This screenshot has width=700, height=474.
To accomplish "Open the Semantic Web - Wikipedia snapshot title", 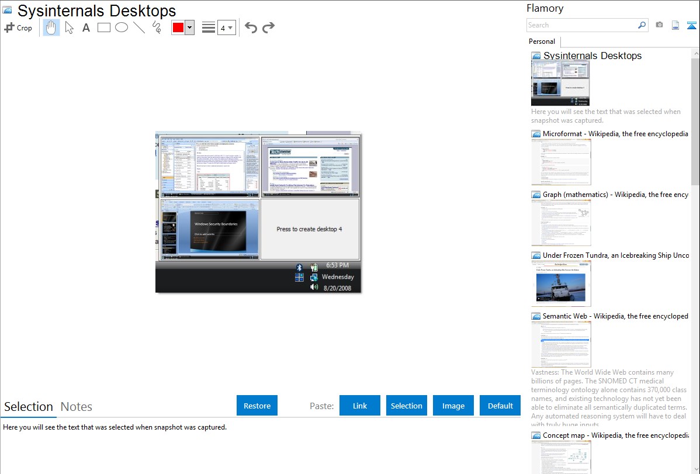I will [615, 316].
